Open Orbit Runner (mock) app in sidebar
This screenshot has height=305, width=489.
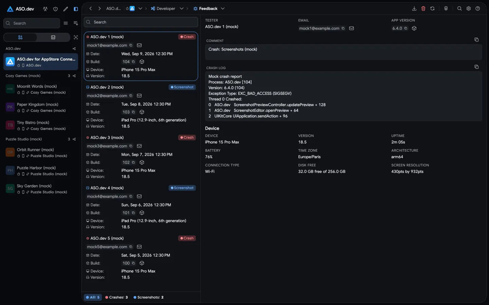point(41,152)
